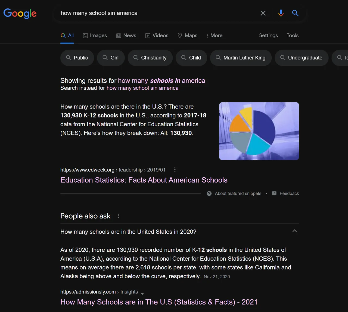Open 'Education Statistics: Facts About American Schools' link

click(x=144, y=180)
